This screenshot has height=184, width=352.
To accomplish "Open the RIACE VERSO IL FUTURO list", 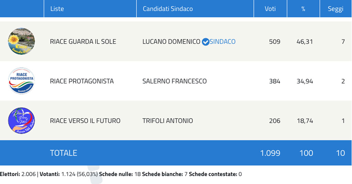I will (x=85, y=121).
